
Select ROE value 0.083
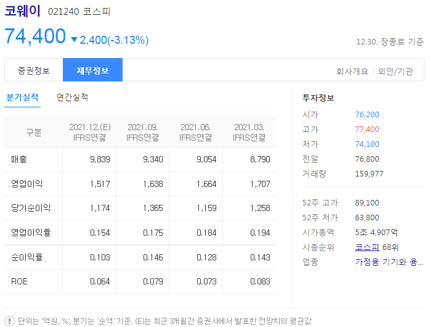pyautogui.click(x=260, y=281)
